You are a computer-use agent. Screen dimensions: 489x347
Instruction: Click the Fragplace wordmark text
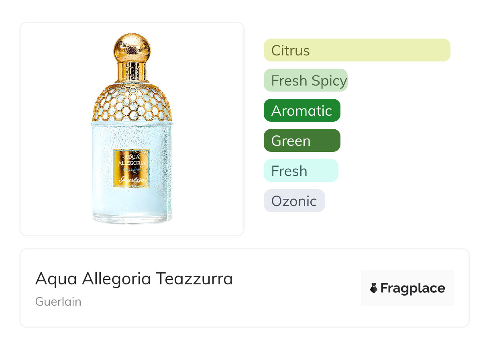[412, 288]
